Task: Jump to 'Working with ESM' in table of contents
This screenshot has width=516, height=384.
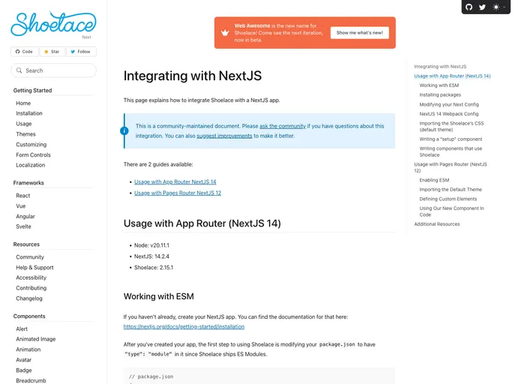Action: (x=439, y=85)
